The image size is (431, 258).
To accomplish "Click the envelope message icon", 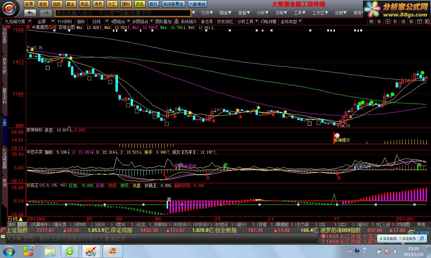I will (3, 237).
